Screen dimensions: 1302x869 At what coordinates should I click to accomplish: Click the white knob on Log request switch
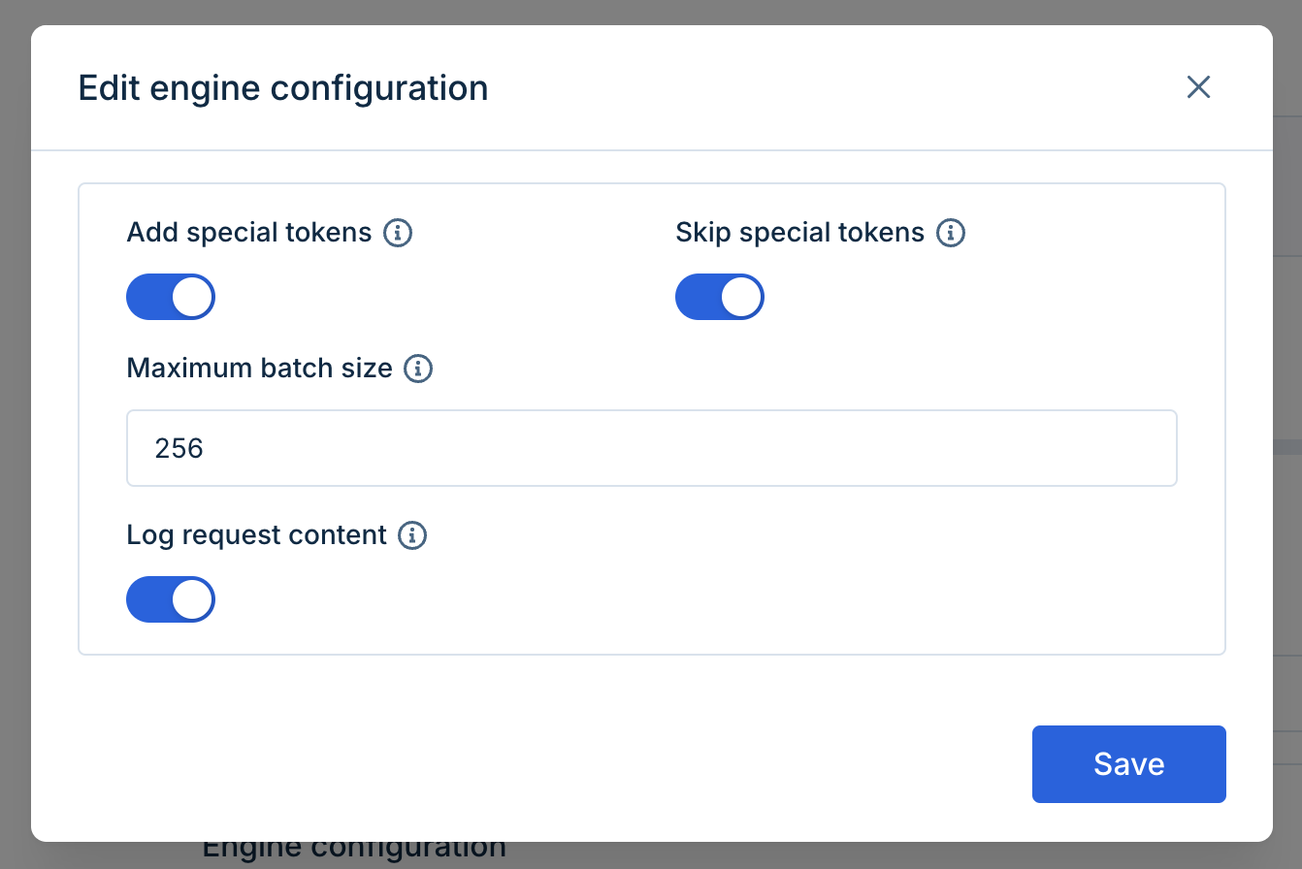(192, 599)
